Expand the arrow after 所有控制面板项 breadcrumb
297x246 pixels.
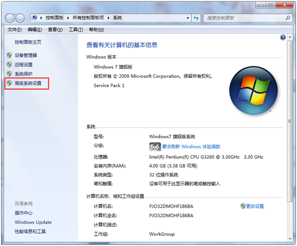click(109, 18)
